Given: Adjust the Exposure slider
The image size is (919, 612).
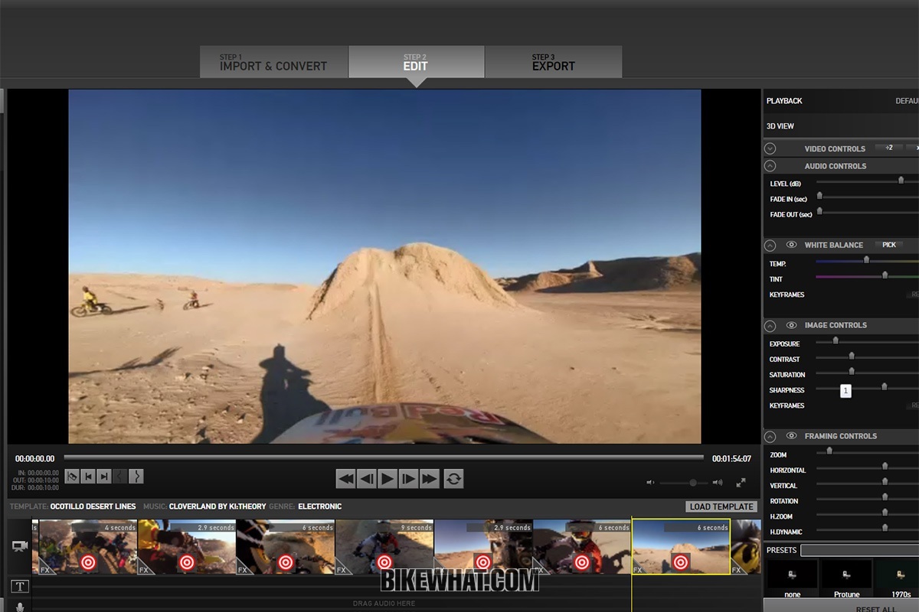Looking at the screenshot, I should [x=835, y=340].
